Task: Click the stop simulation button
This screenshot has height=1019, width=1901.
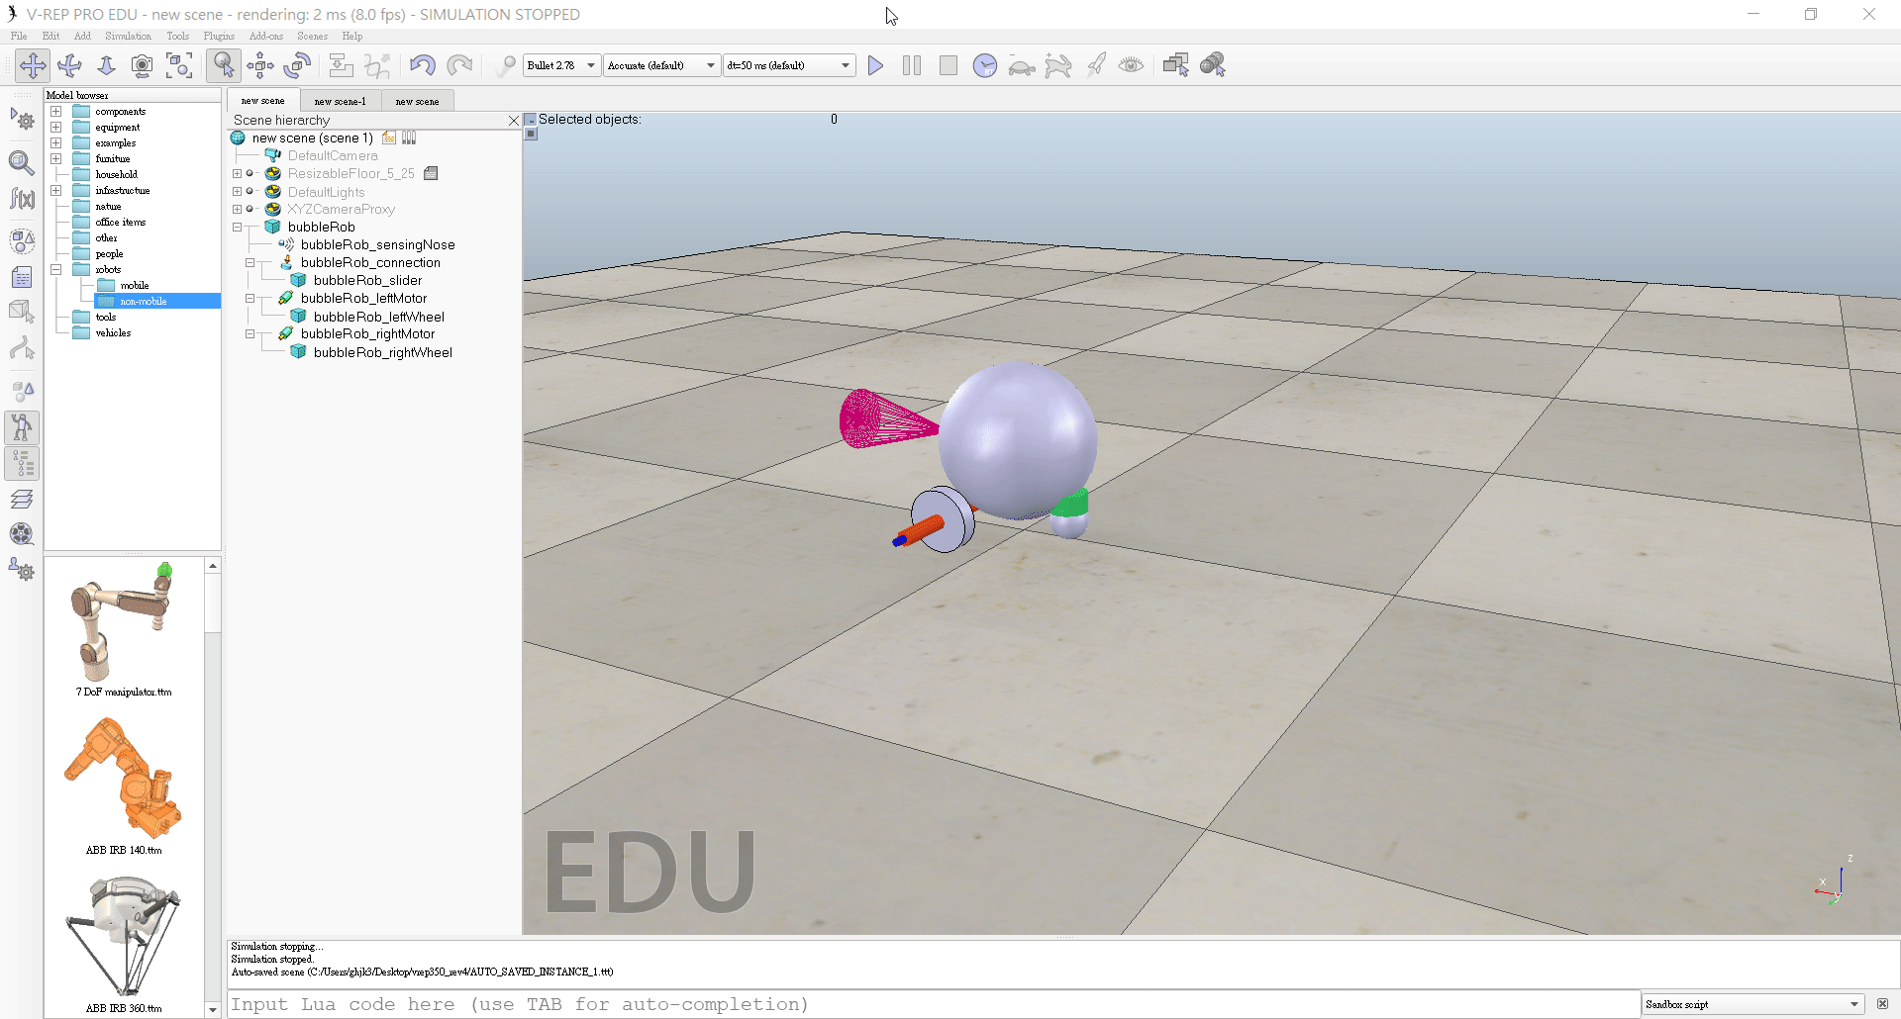Action: point(949,65)
